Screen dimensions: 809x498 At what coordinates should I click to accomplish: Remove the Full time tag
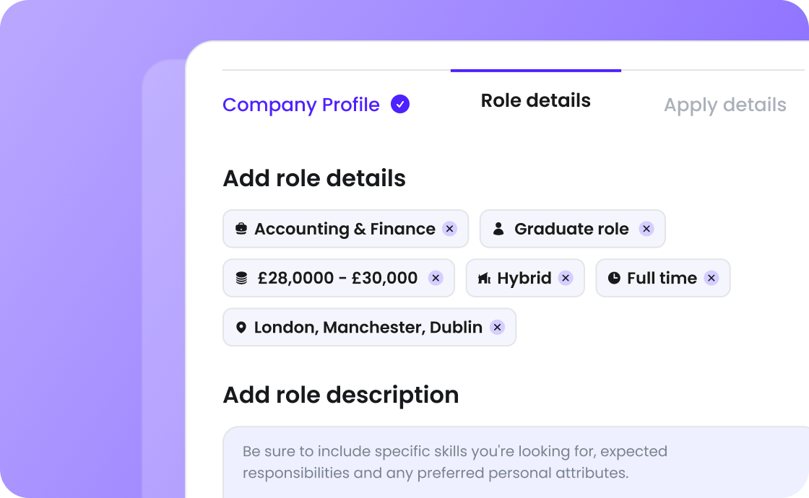tap(711, 277)
